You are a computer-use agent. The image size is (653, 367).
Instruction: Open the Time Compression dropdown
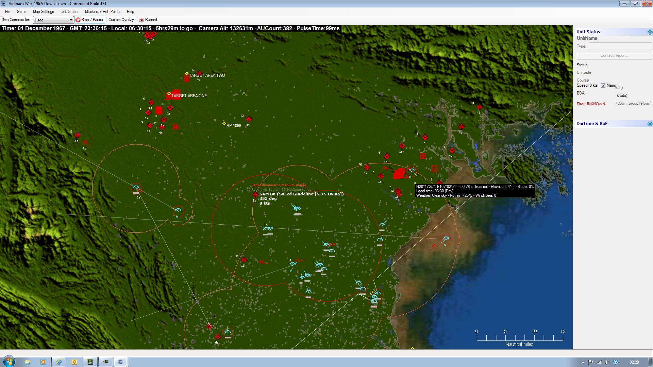[53, 20]
